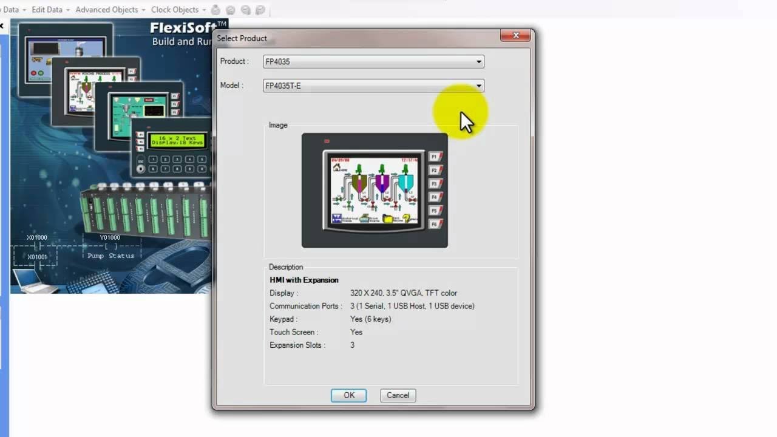Click the 'Select Product' dialog title
Screen dimensions: 777x437
pyautogui.click(x=242, y=38)
